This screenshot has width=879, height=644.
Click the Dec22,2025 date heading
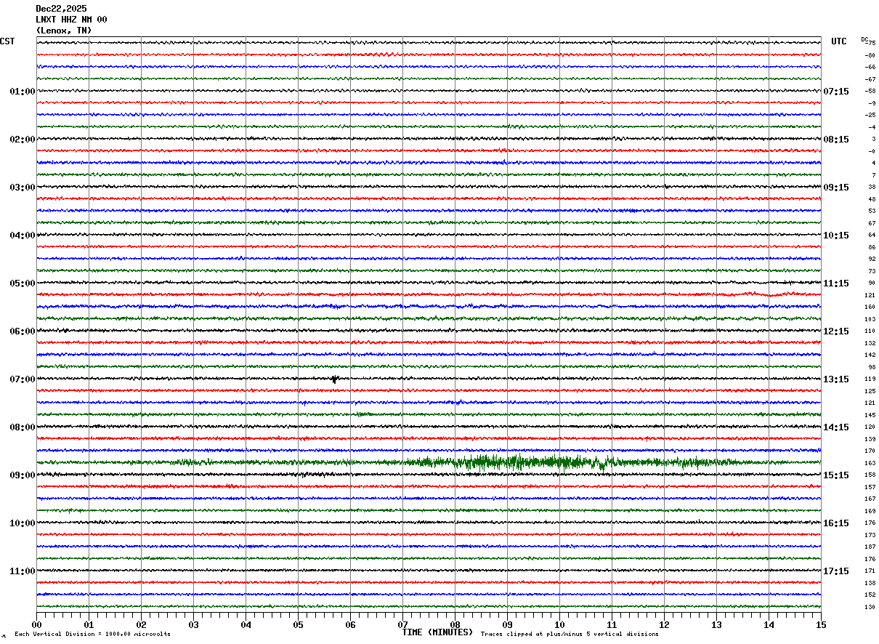pos(61,9)
